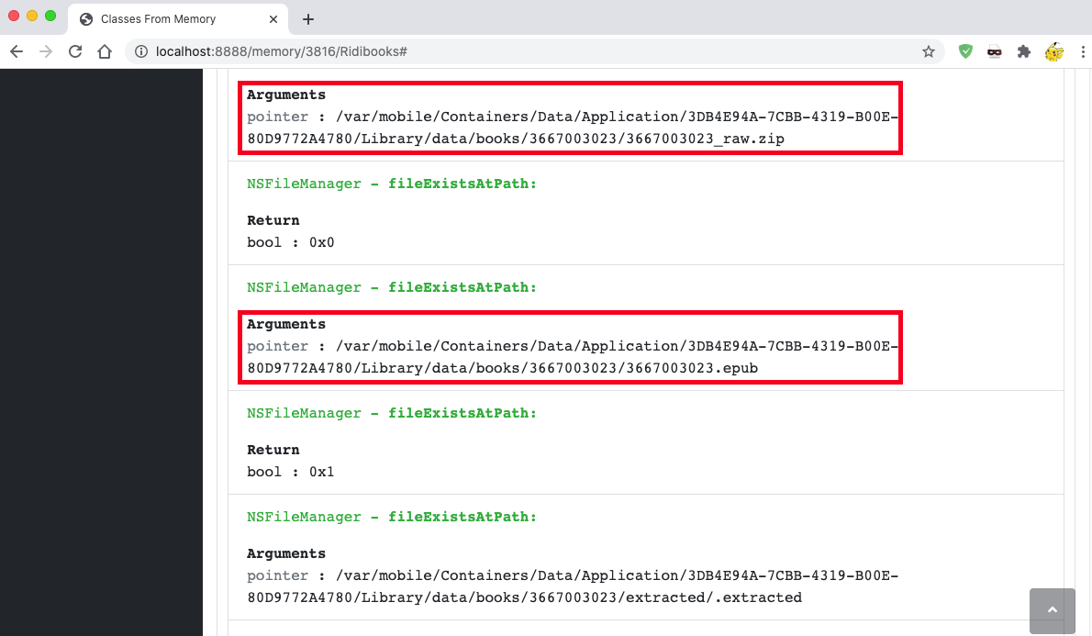Image resolution: width=1092 pixels, height=636 pixels.
Task: Click the Return label above bool 0x1
Action: coord(273,450)
